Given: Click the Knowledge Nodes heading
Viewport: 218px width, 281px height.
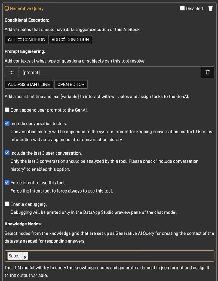Looking at the screenshot, I should (23, 224).
